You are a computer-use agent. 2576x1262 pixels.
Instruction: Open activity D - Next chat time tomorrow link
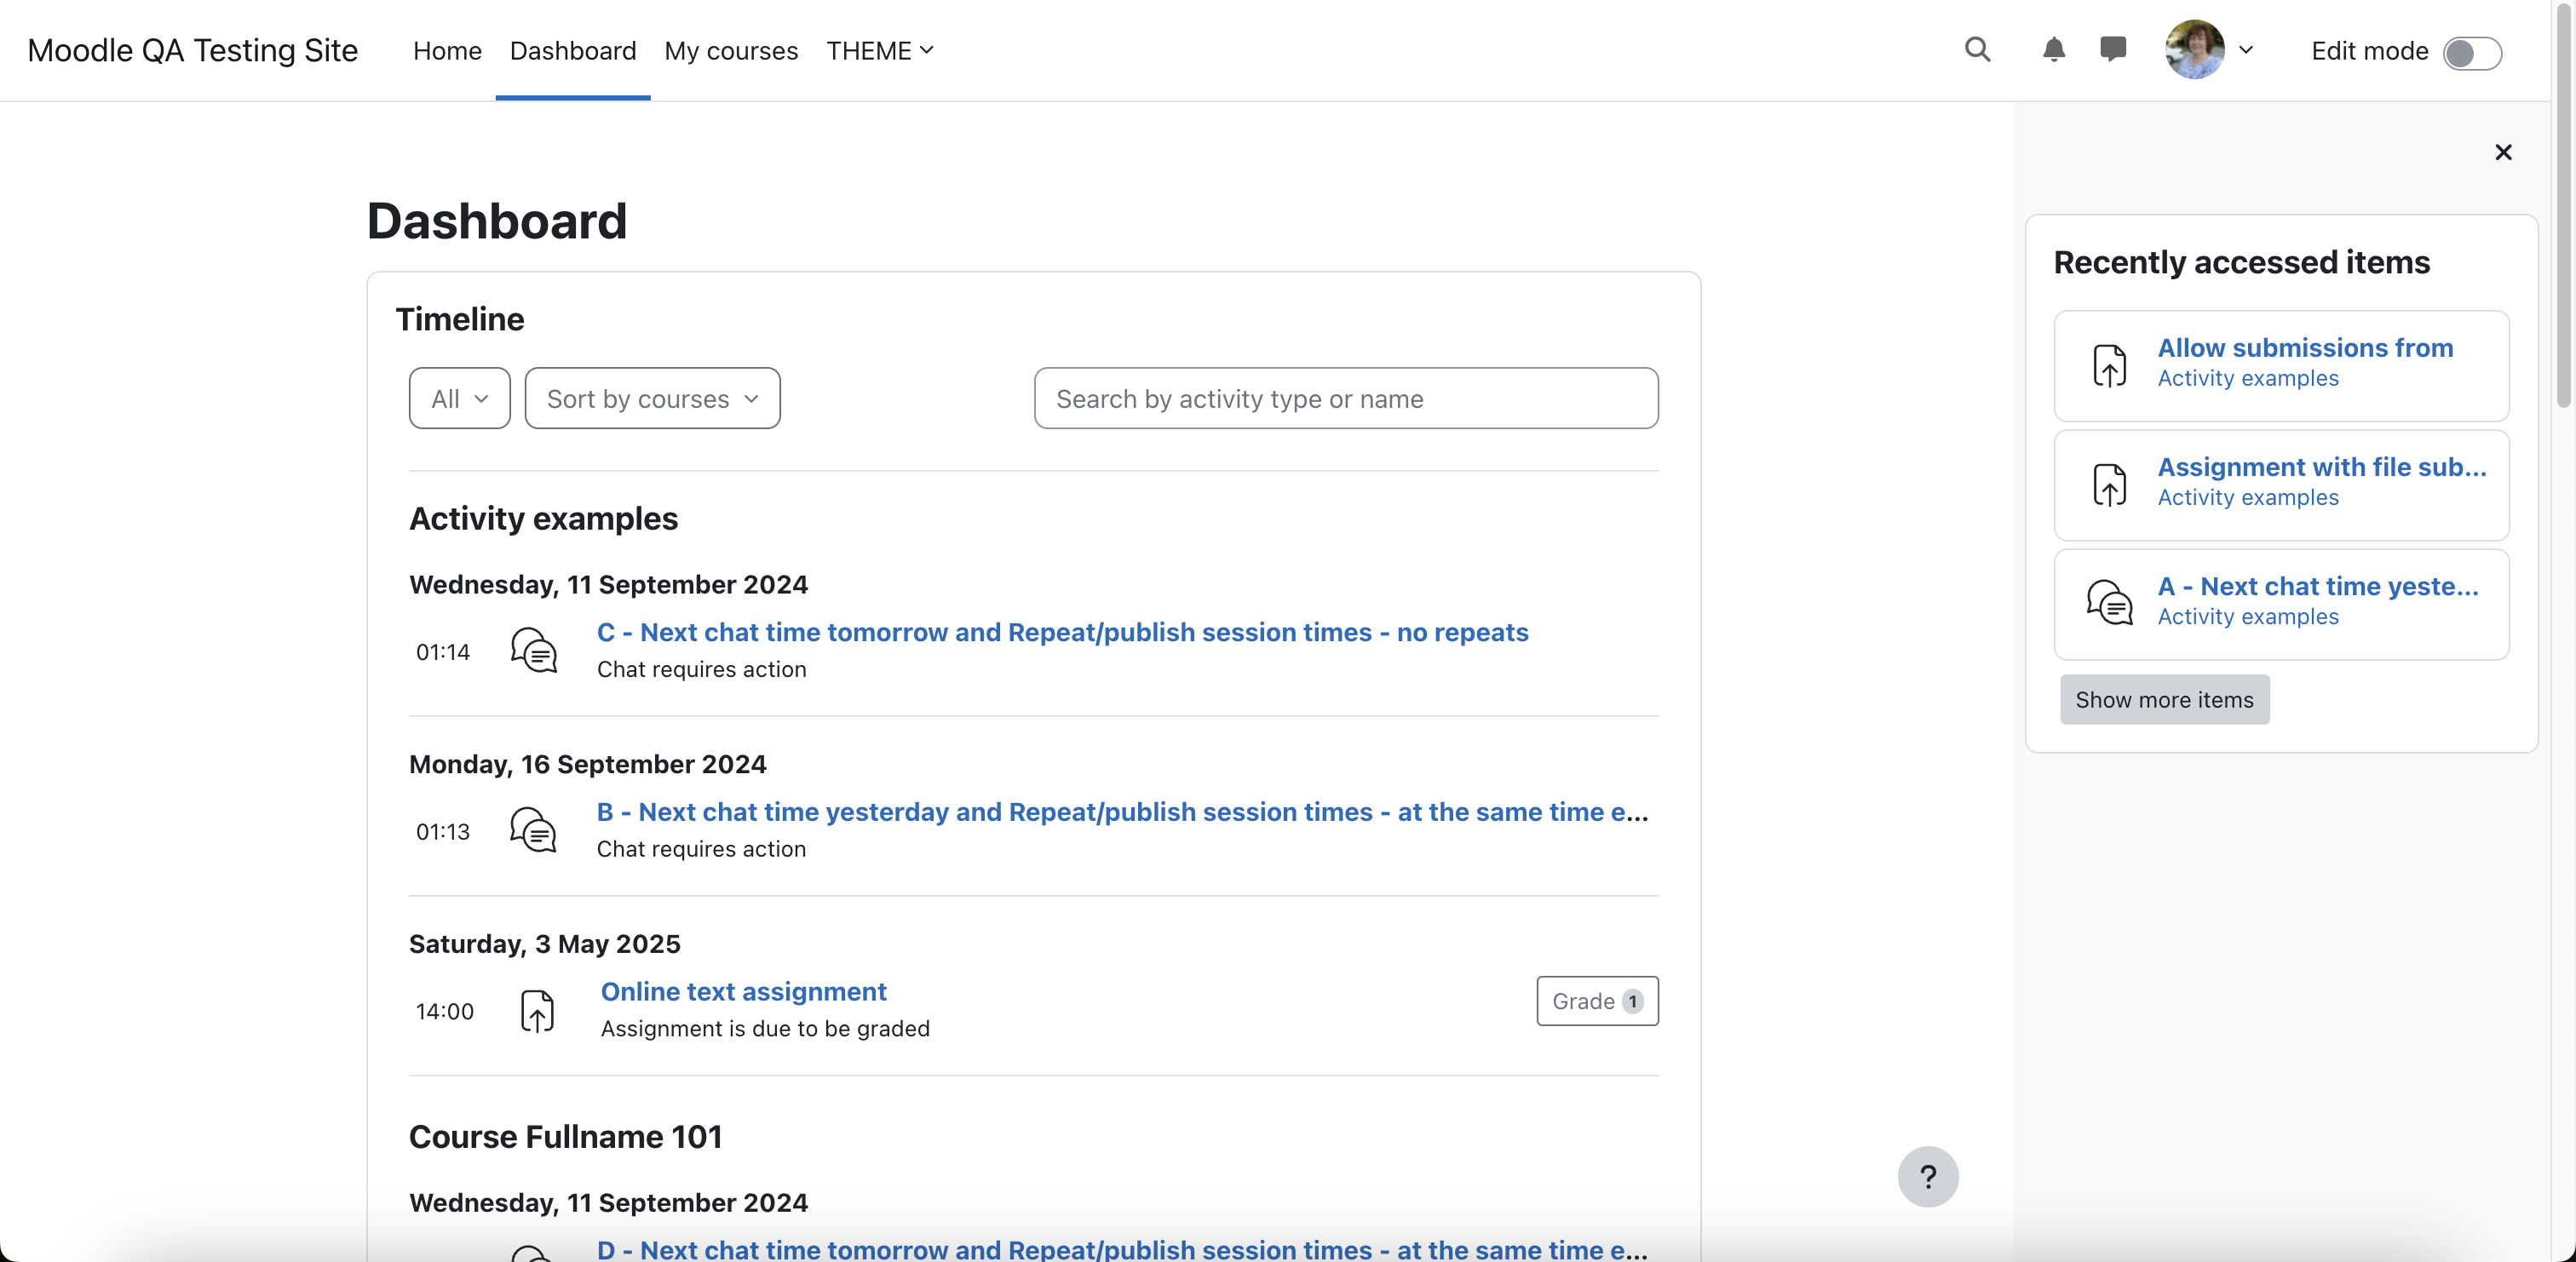click(x=1122, y=1249)
